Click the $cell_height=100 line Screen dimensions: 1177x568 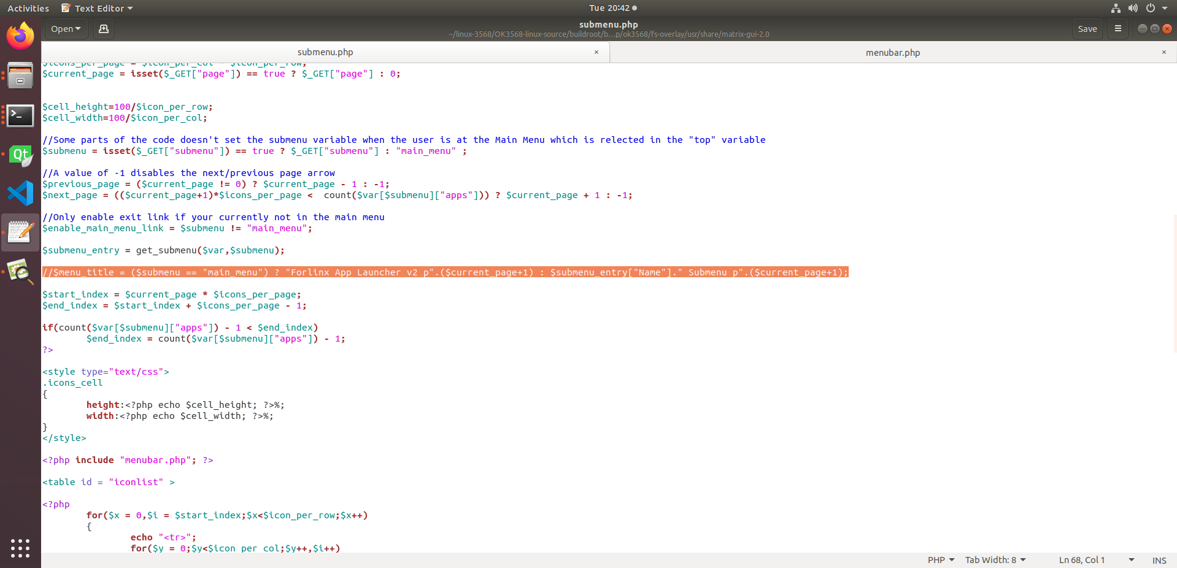[128, 107]
